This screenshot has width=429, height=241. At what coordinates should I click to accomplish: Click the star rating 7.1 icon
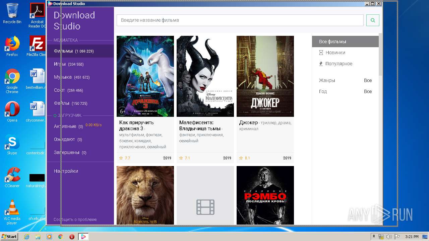click(x=181, y=158)
